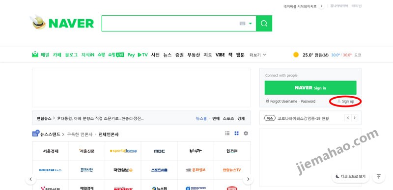Viewport: 393px width, 190px height.
Task: Click the green search magnifier button
Action: coord(264,24)
